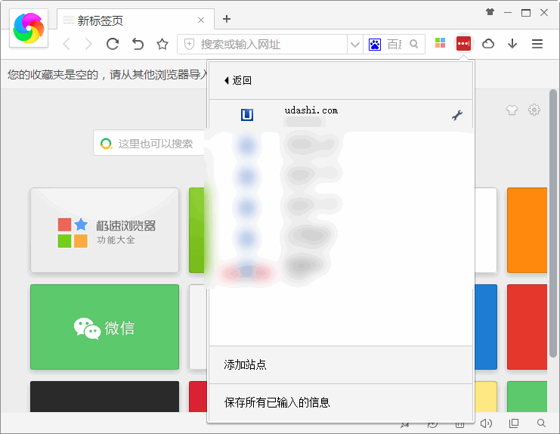The image size is (560, 434).
Task: Click 返回 to go back
Action: 238,80
